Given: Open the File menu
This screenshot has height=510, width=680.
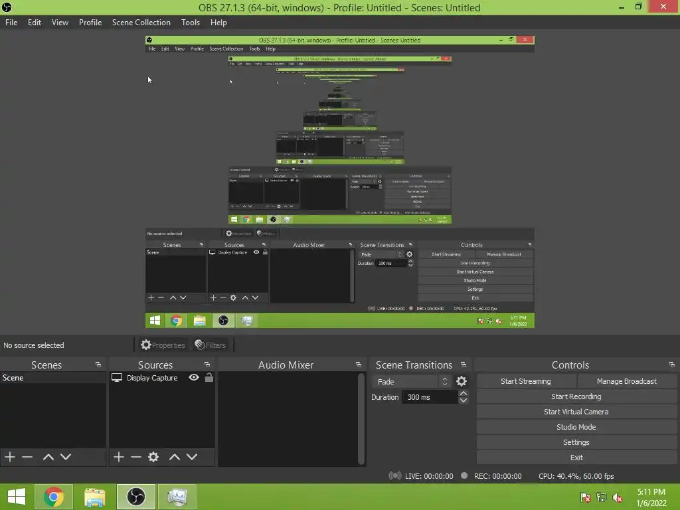Looking at the screenshot, I should (x=11, y=23).
